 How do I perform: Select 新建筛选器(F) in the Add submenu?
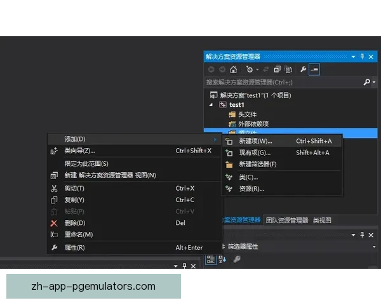point(282,165)
